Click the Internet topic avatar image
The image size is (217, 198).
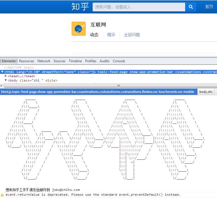click(79, 29)
